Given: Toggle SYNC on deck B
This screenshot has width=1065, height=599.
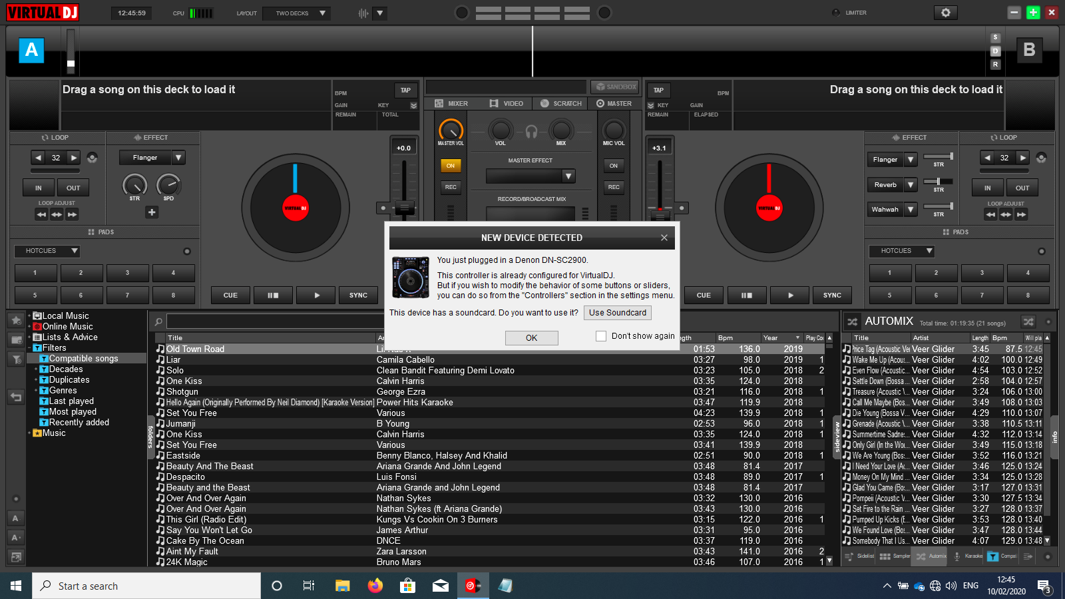Looking at the screenshot, I should pos(832,295).
